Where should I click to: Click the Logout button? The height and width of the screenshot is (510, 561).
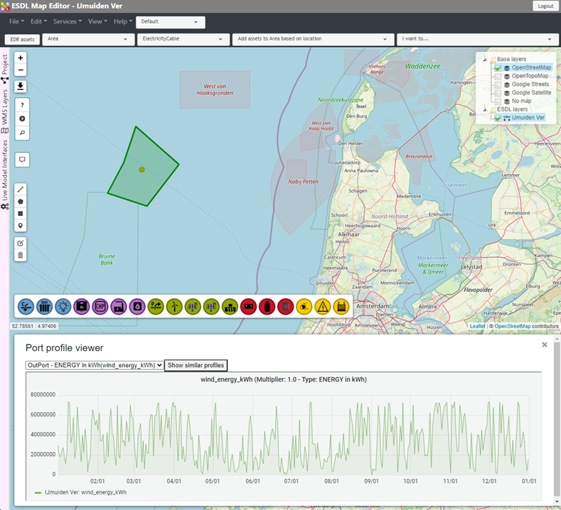pos(545,6)
